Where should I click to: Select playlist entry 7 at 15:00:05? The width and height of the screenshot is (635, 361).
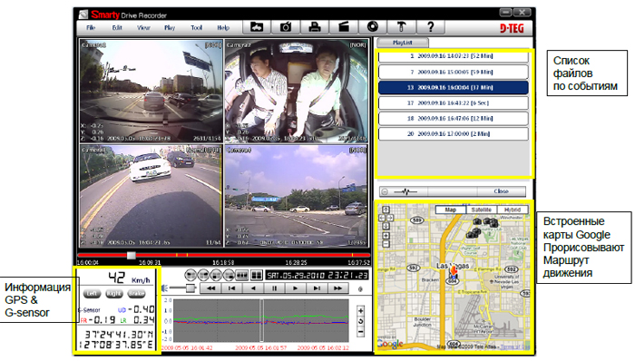point(454,72)
